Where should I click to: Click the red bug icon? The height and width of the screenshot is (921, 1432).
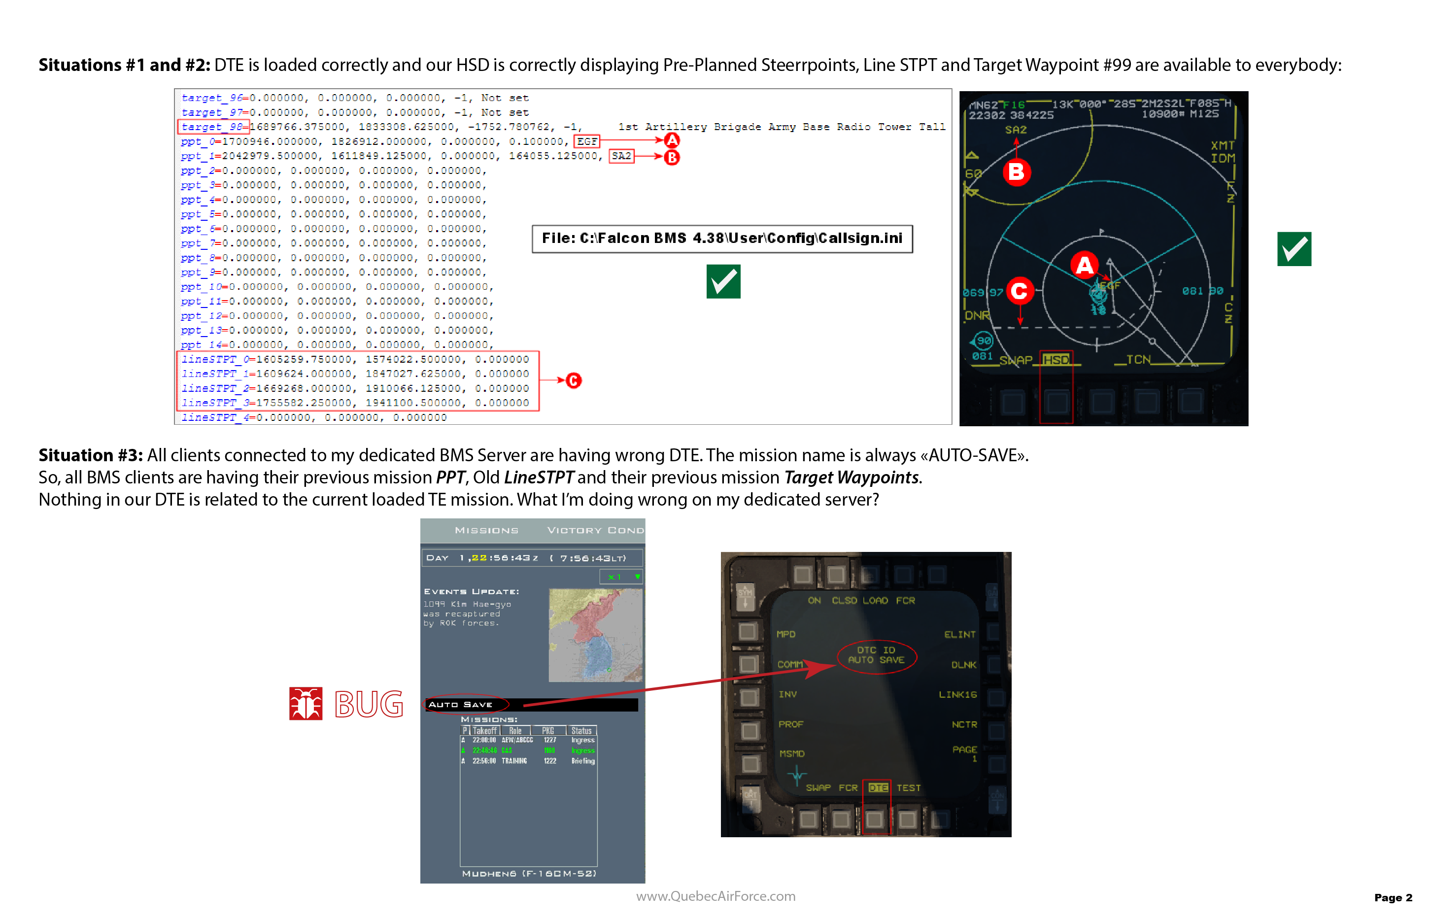click(306, 705)
